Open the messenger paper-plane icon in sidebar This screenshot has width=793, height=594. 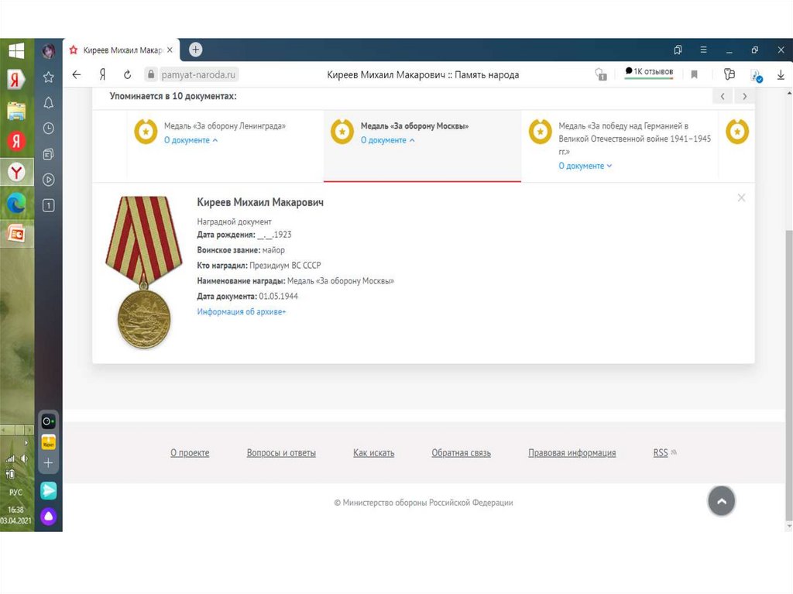(x=49, y=490)
